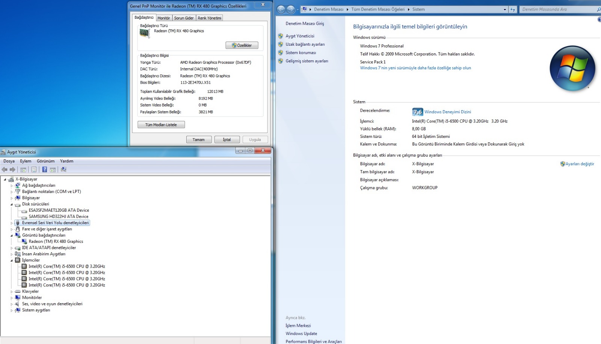Click the Windows Experience Index 7,6 badge
Image resolution: width=601 pixels, height=344 pixels.
pyautogui.click(x=418, y=112)
